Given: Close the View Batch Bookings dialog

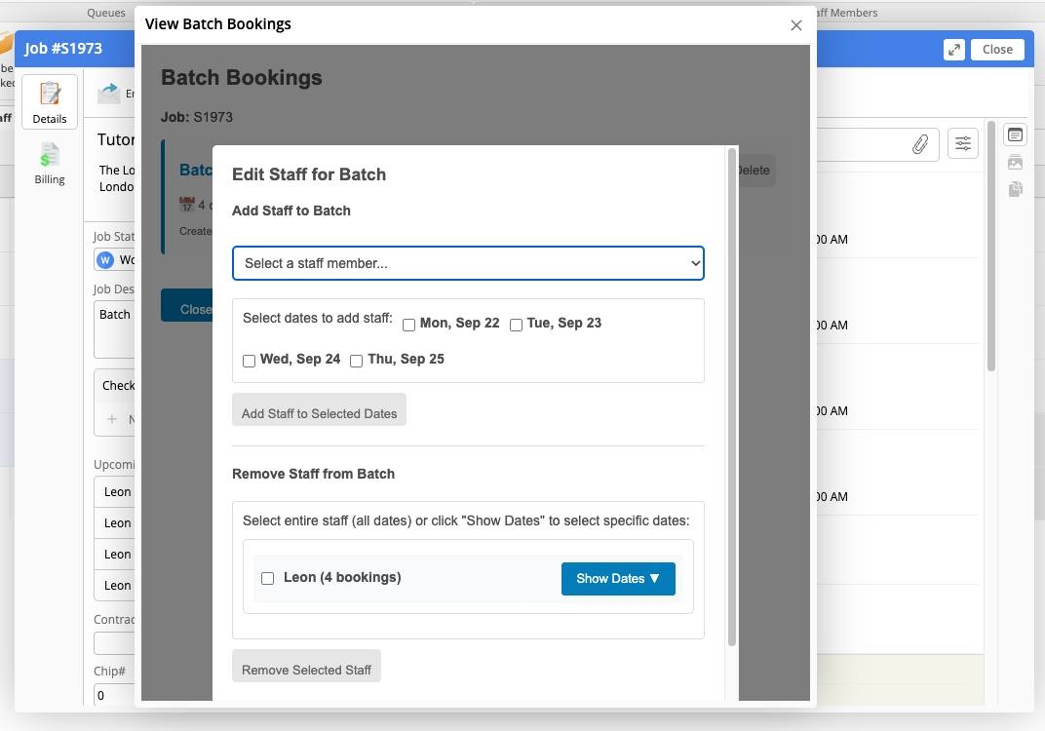Looking at the screenshot, I should tap(796, 25).
